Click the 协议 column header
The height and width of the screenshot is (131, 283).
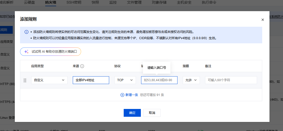click(117, 66)
